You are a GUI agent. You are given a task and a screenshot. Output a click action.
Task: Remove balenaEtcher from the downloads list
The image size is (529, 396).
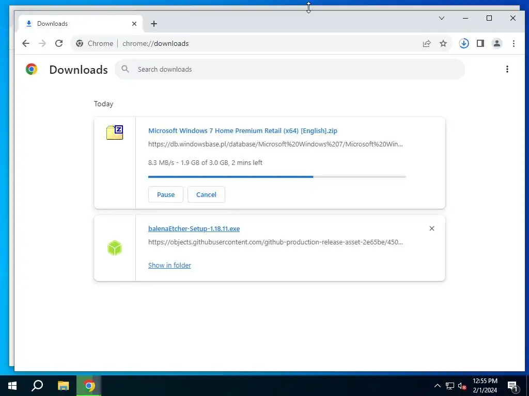[x=432, y=228]
